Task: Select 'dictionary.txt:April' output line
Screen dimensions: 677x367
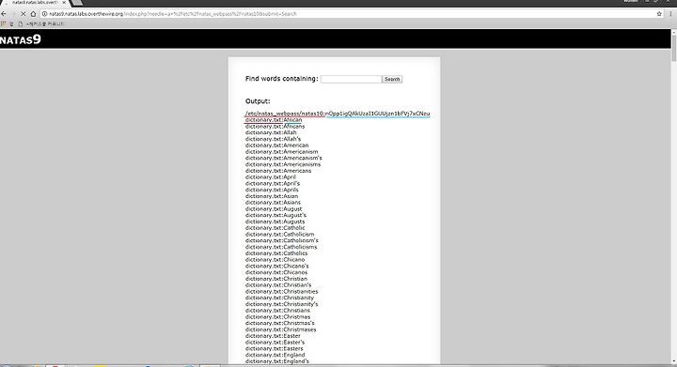Action: [x=271, y=177]
